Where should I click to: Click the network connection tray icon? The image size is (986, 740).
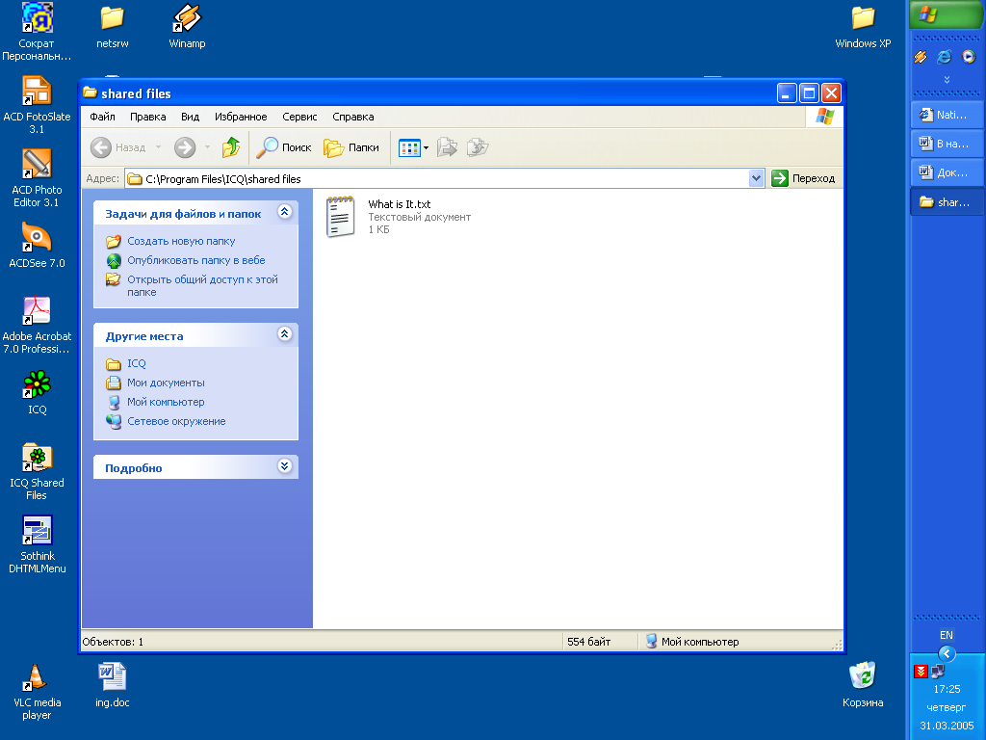pyautogui.click(x=938, y=672)
